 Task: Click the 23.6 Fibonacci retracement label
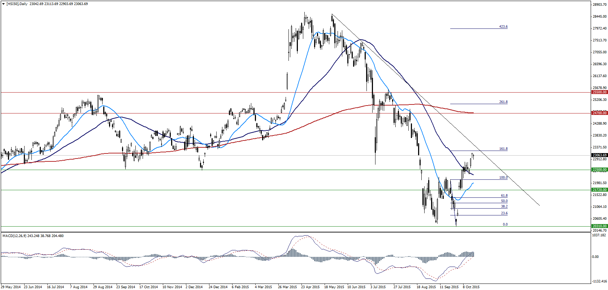pos(504,213)
